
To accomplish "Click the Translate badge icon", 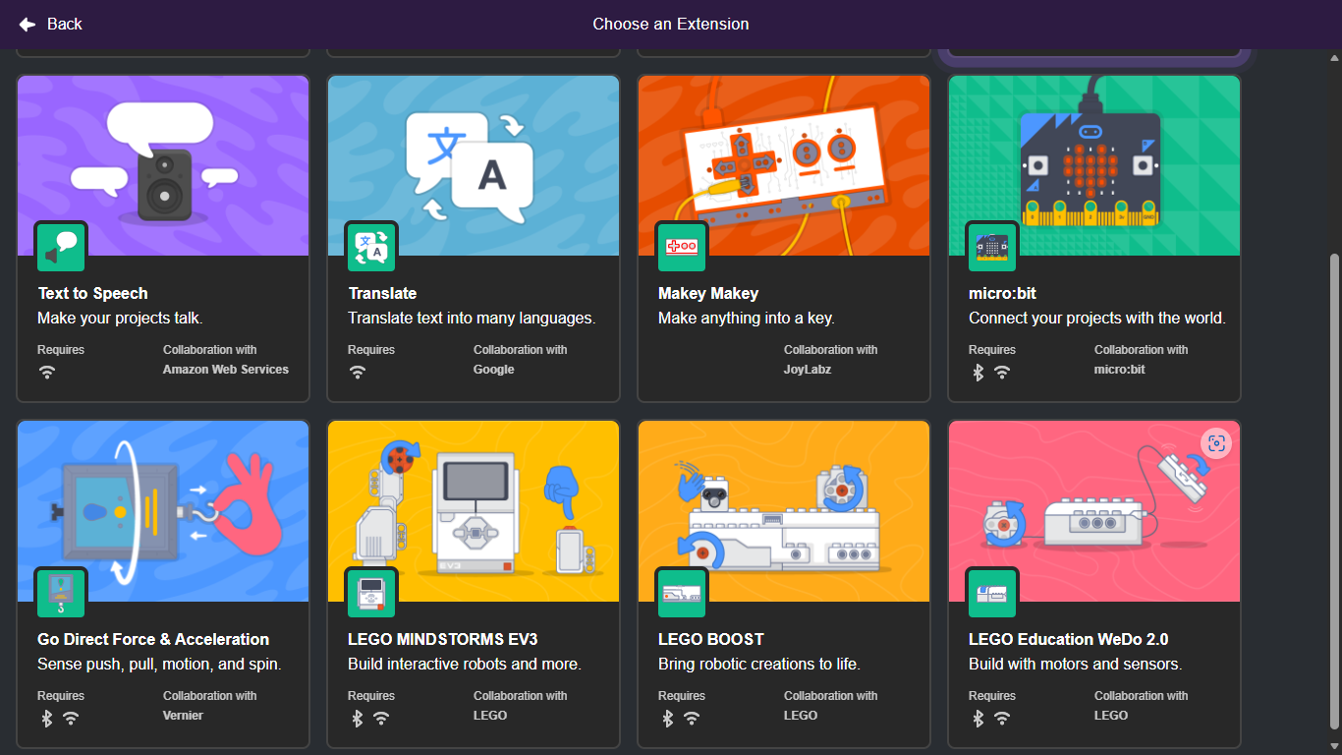I will coord(371,247).
